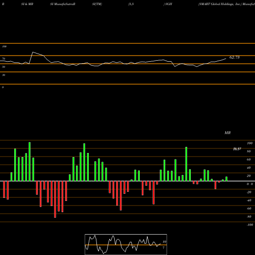This screenshot has width=255, height=255.
Task: Click the deepest red MR histogram bar
Action: [55, 199]
